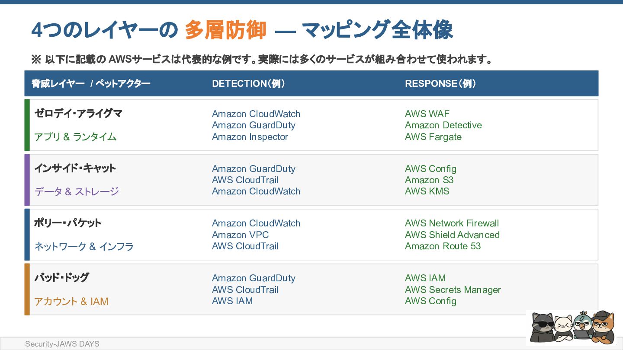The image size is (623, 350).
Task: Select the purple データ & ストレージ layer bar
Action: (27, 180)
